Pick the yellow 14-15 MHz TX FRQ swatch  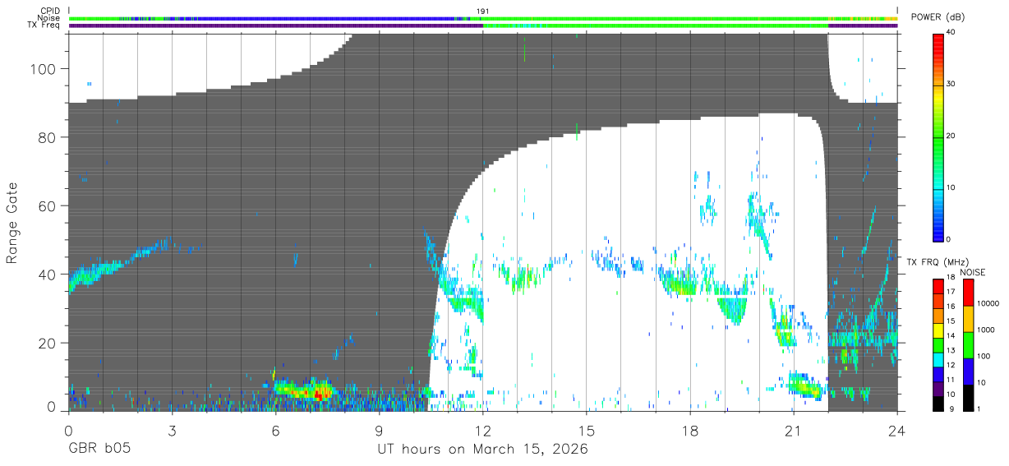click(x=938, y=330)
